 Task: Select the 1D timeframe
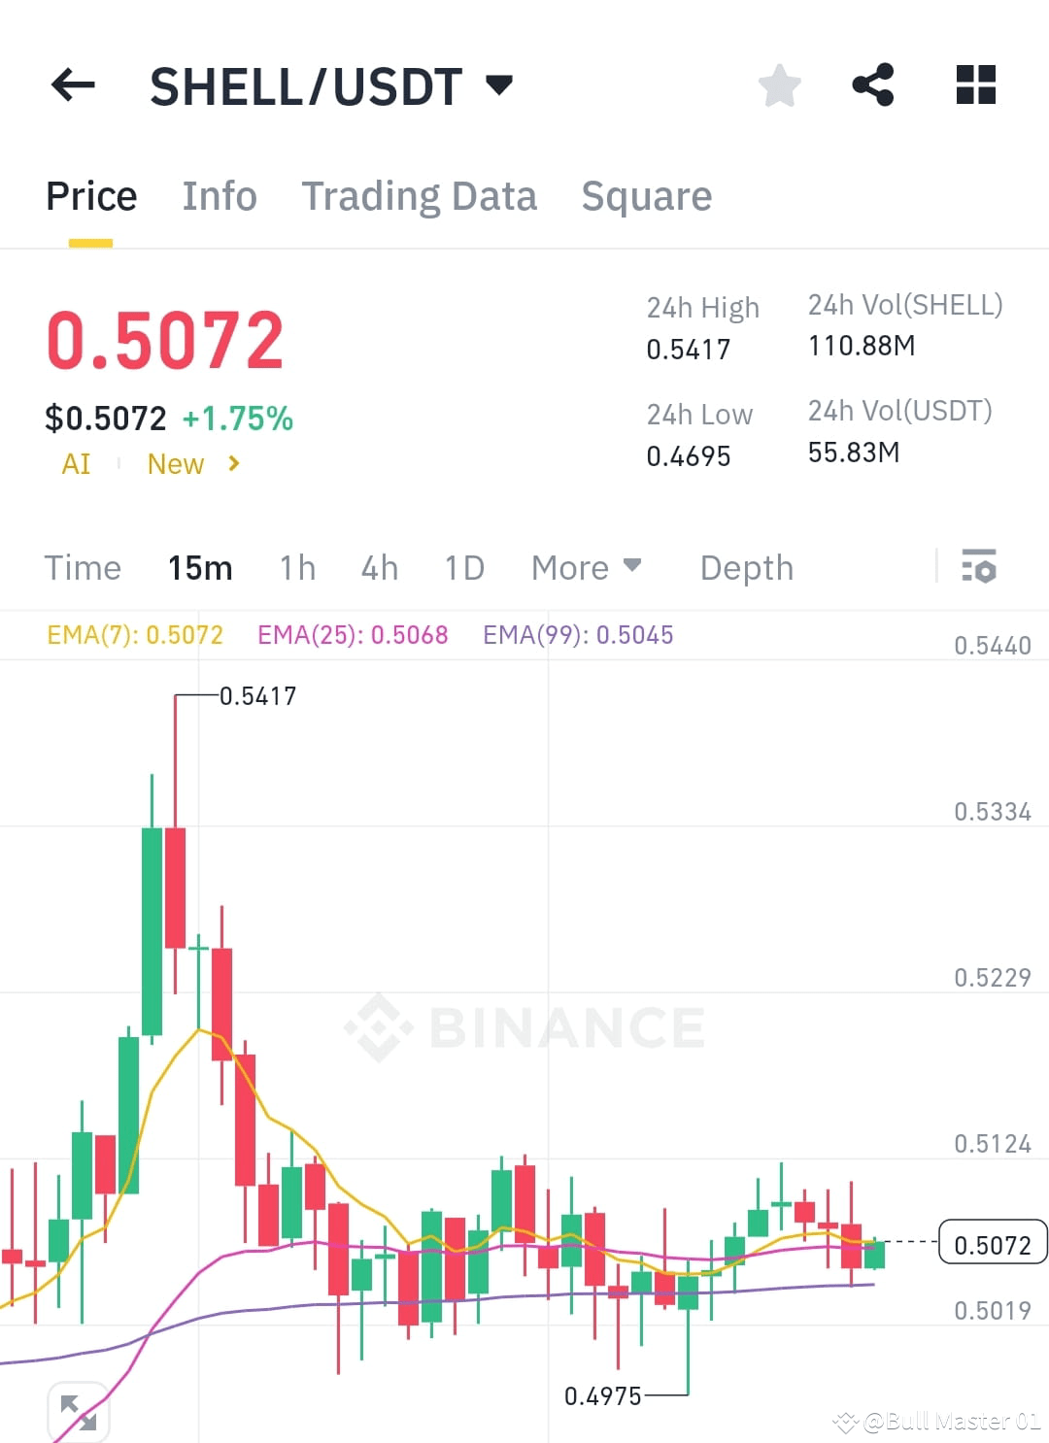point(463,567)
